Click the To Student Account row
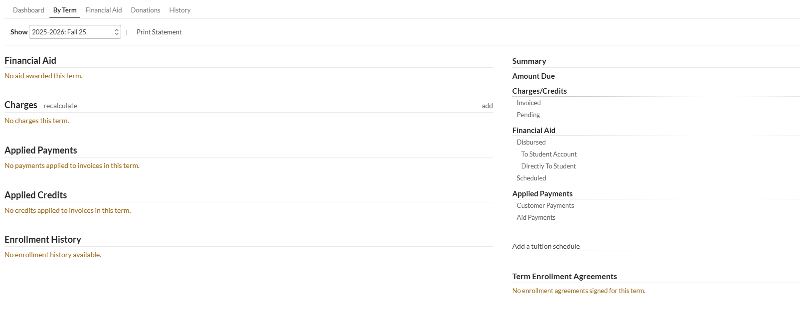800x311 pixels. (549, 154)
